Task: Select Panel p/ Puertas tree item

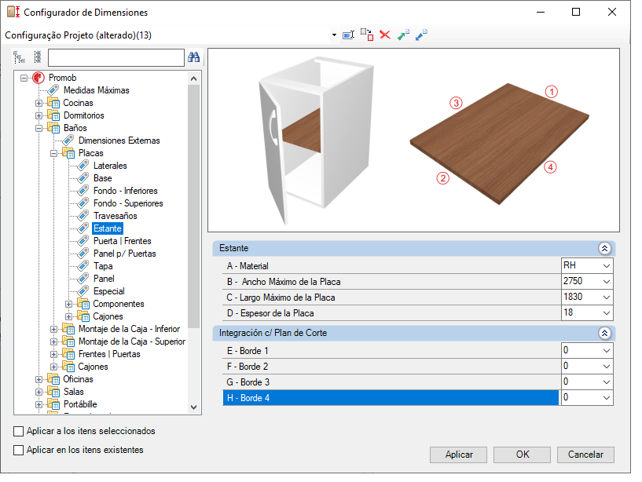Action: [x=124, y=254]
